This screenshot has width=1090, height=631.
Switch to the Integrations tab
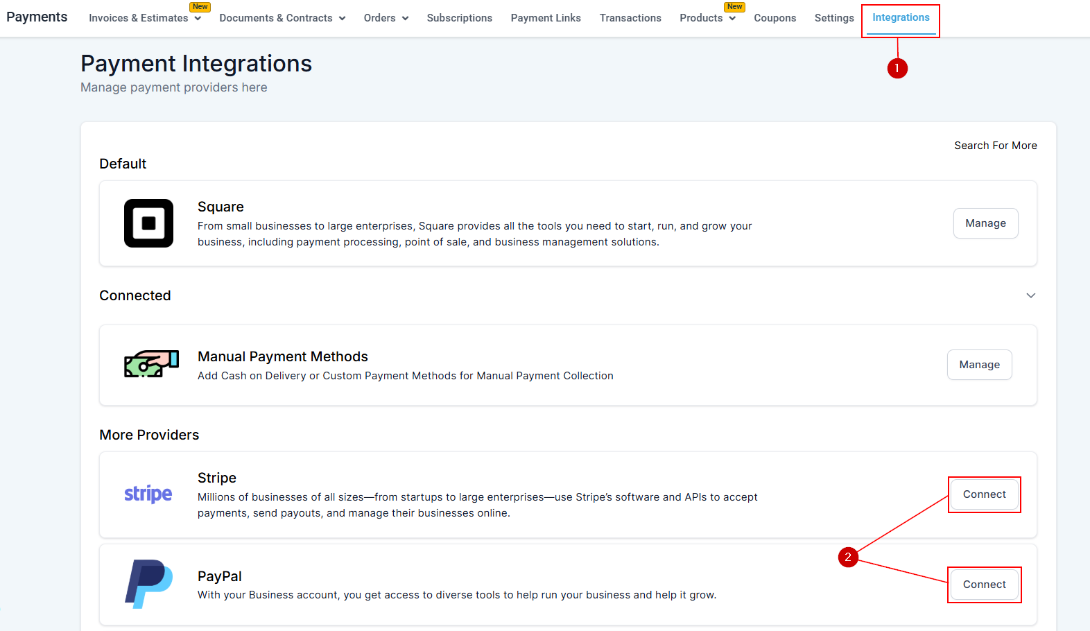(x=901, y=17)
